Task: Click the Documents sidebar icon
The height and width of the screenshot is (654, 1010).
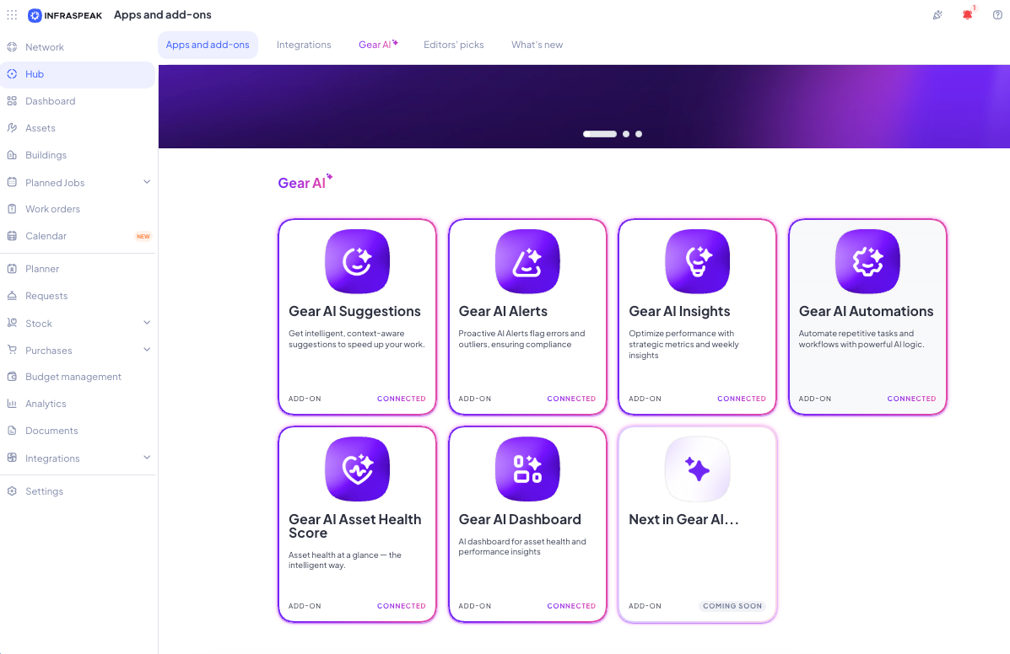Action: 12,431
